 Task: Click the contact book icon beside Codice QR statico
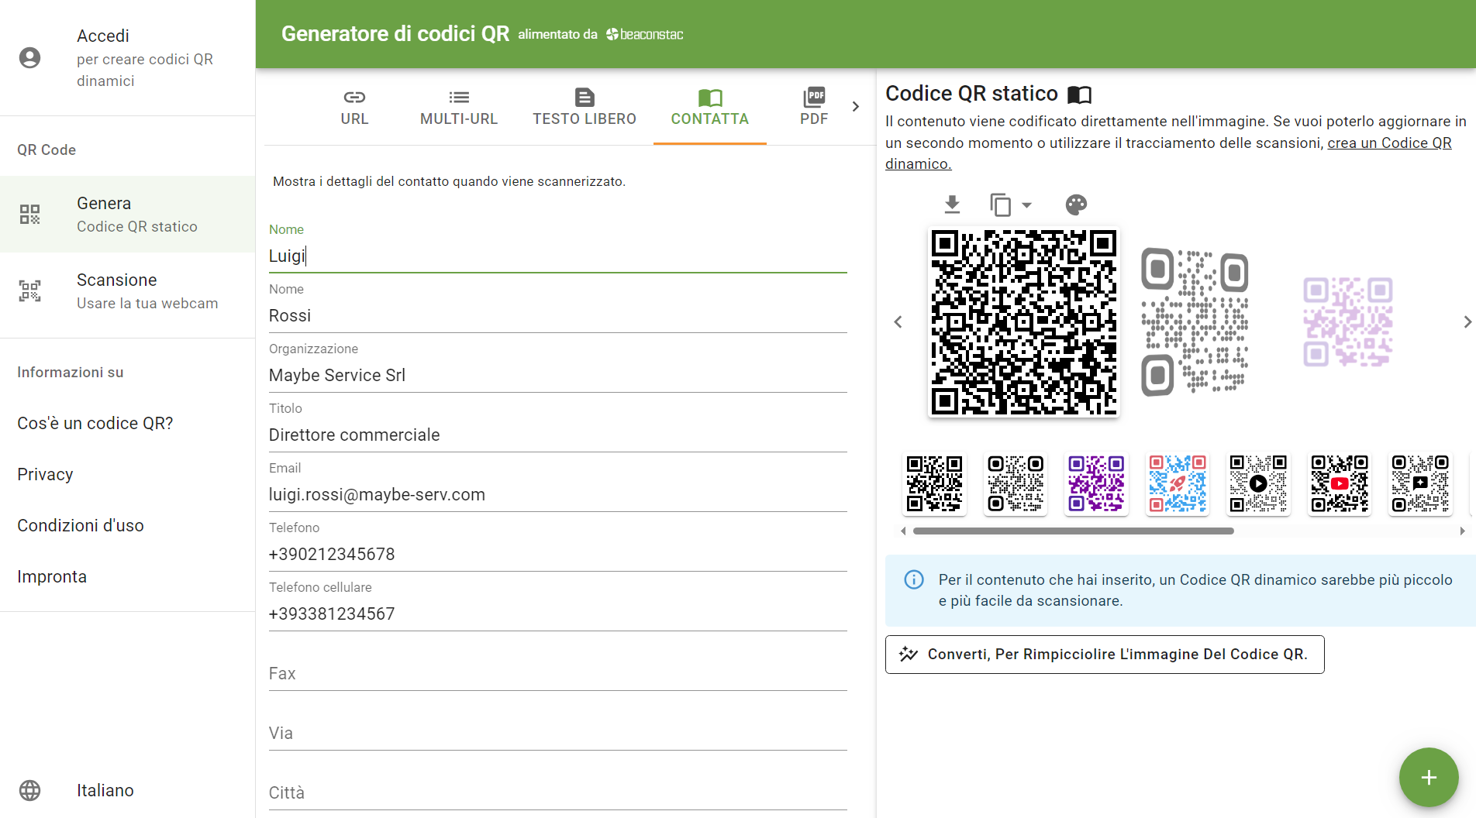pos(1079,95)
